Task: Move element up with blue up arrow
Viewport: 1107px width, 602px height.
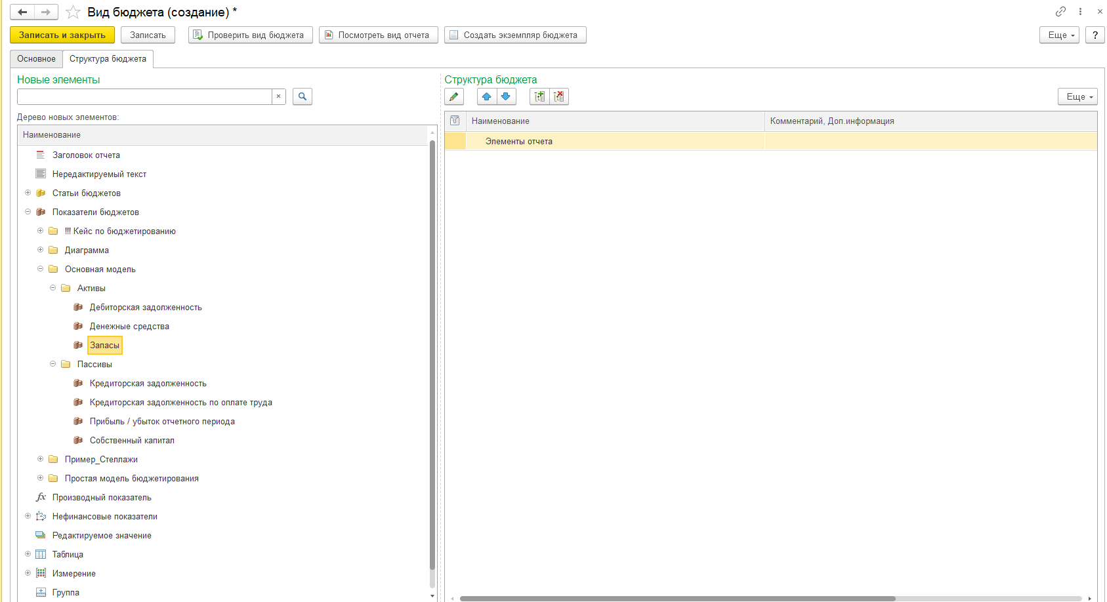Action: click(486, 97)
